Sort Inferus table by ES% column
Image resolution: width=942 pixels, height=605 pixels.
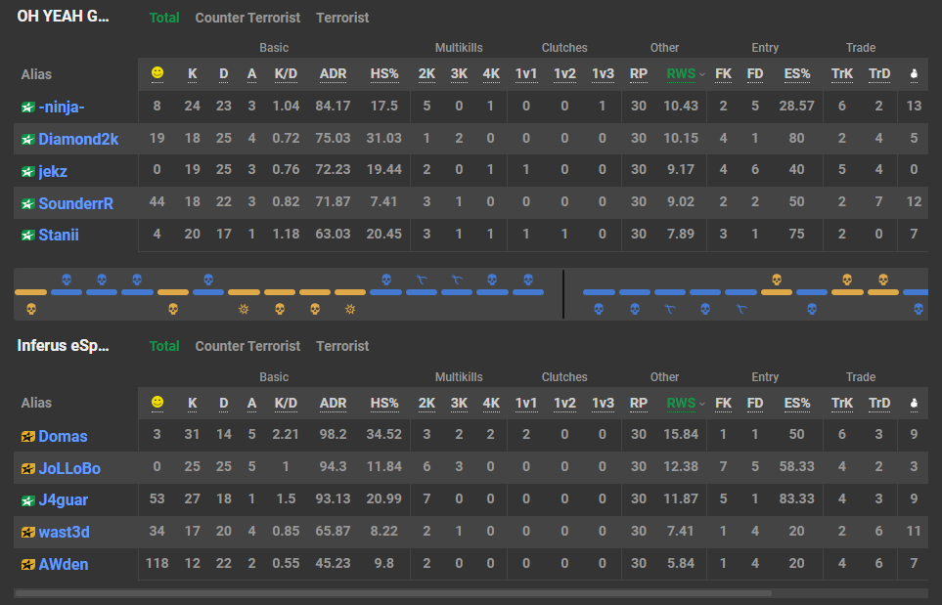[796, 403]
